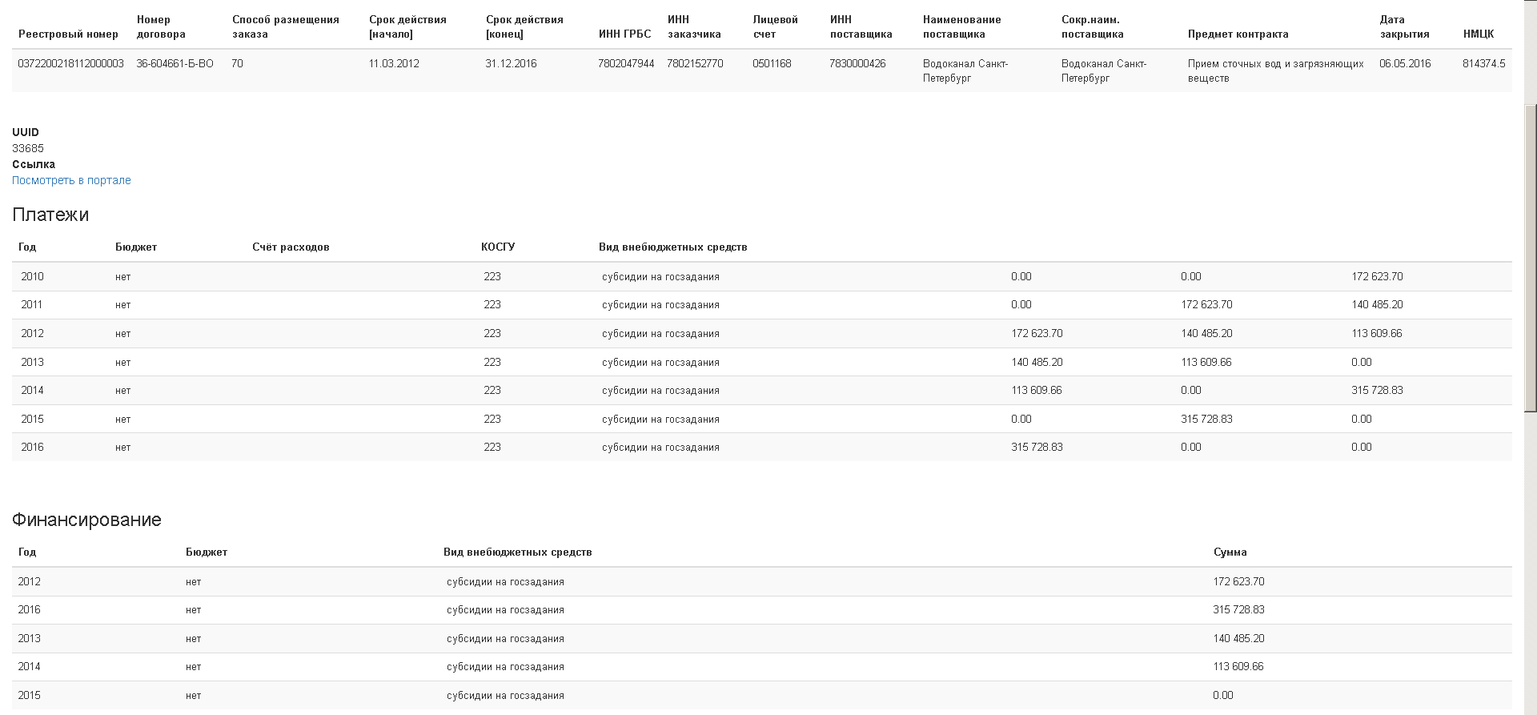Click 315 728.83 in the 2015 payments row
Viewport: 1537px width, 715px height.
click(x=1206, y=419)
